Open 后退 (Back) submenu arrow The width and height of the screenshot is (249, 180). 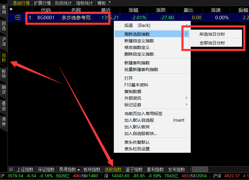(x=187, y=25)
